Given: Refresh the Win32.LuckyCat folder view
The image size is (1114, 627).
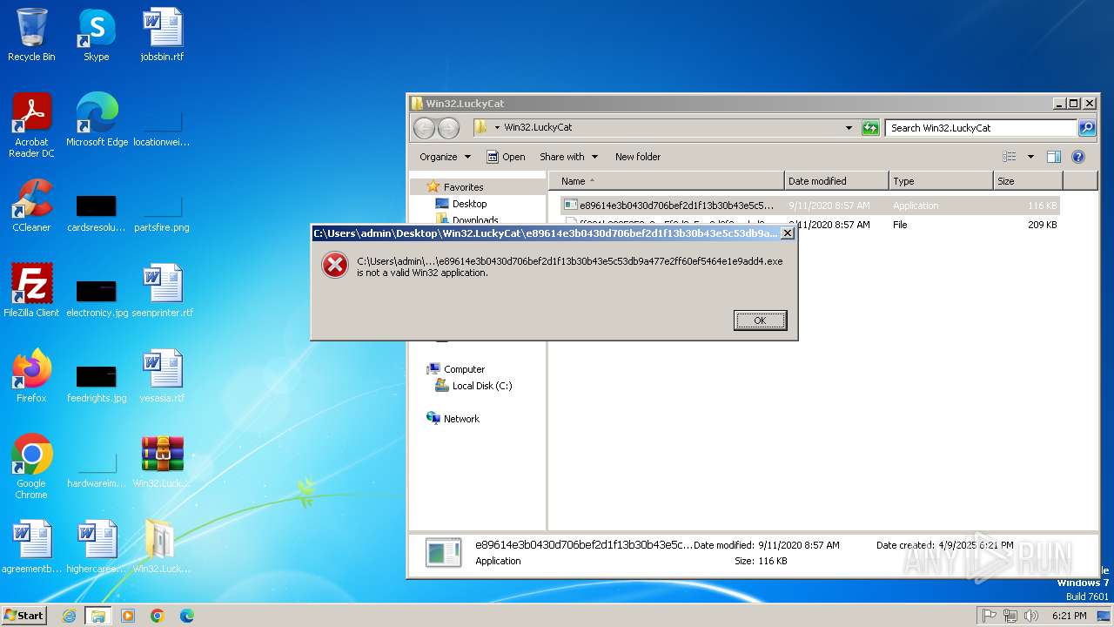Looking at the screenshot, I should tap(870, 128).
